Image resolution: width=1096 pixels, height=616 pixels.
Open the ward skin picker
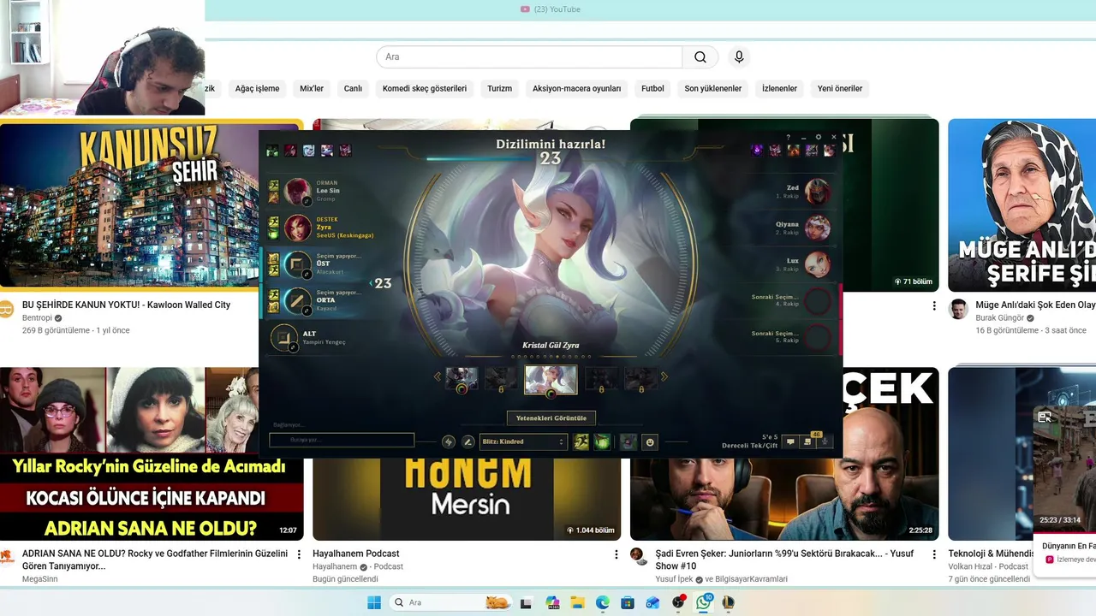click(x=628, y=441)
